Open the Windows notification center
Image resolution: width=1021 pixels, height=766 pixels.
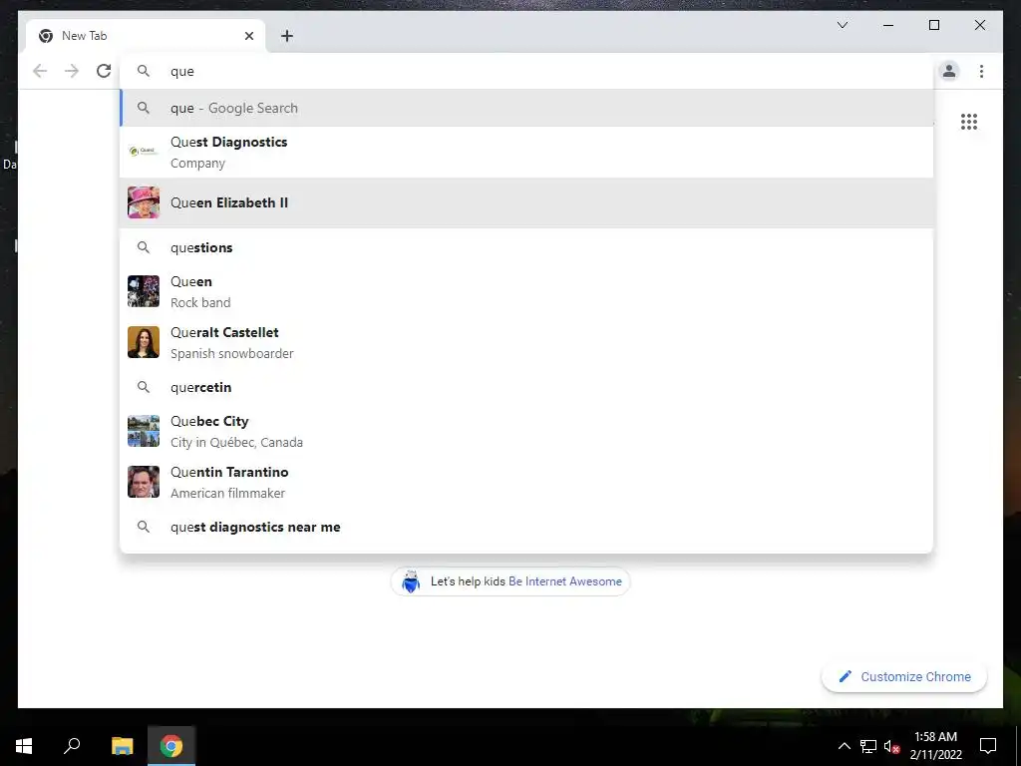pos(988,746)
